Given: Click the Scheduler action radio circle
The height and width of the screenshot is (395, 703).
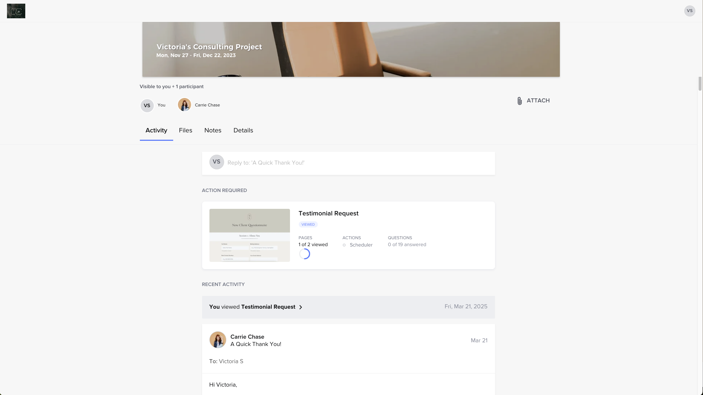Looking at the screenshot, I should [344, 245].
